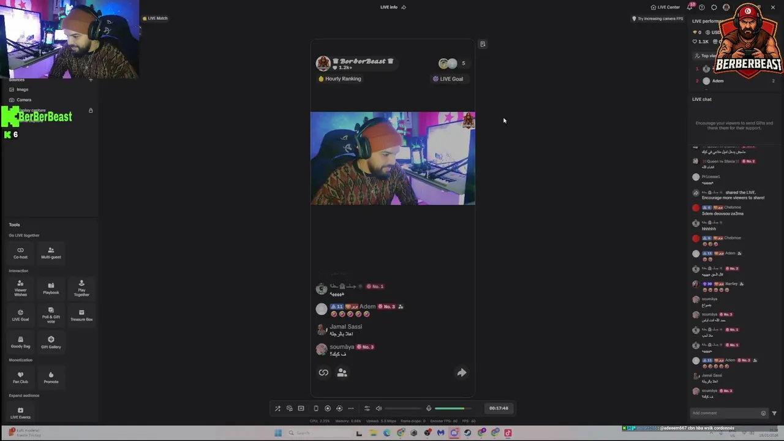Click the preview panel layout icon
Viewport: 784px width, 441px height.
pyautogui.click(x=483, y=44)
